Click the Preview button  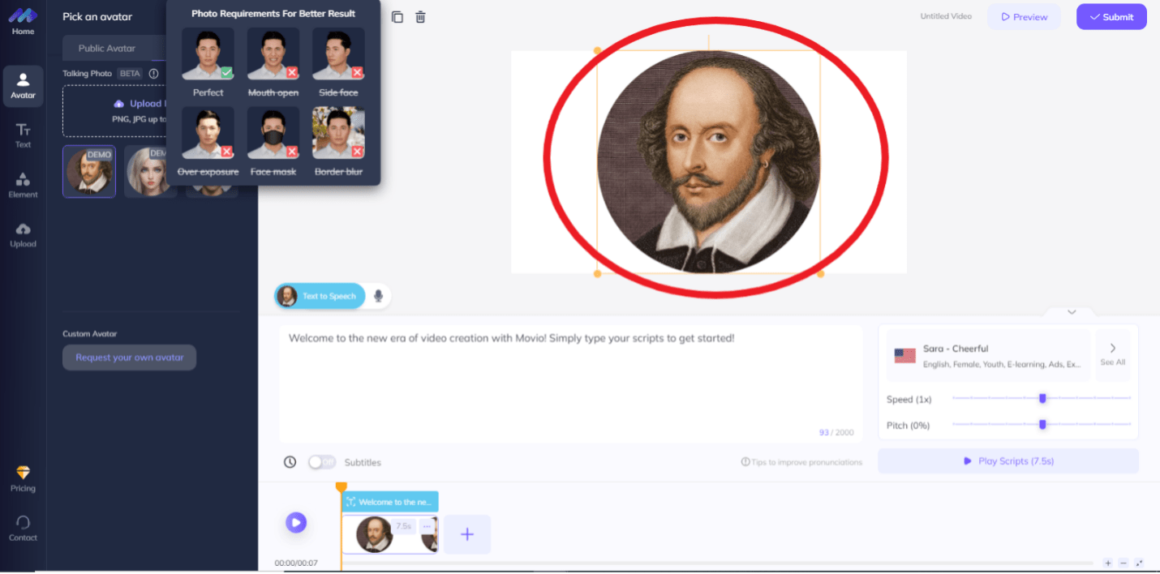pos(1024,17)
